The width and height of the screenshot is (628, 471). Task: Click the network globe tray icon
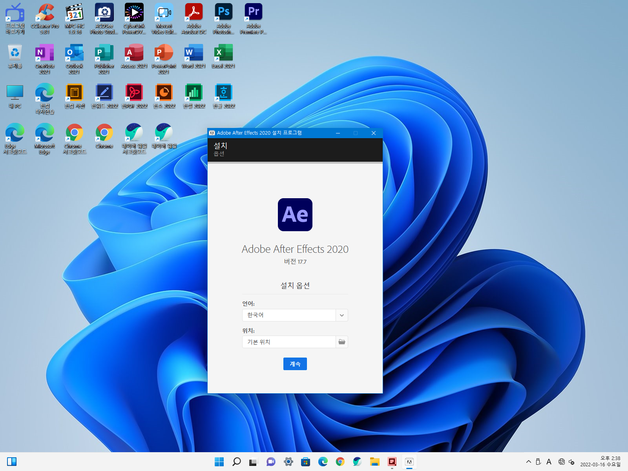click(562, 462)
